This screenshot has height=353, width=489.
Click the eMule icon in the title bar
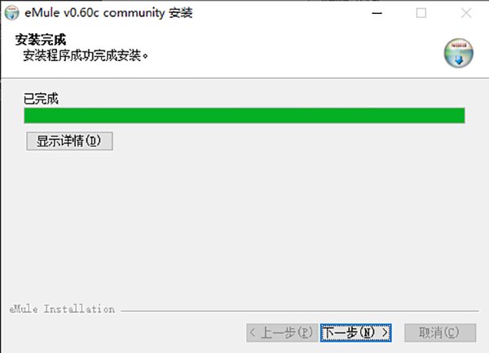click(12, 13)
